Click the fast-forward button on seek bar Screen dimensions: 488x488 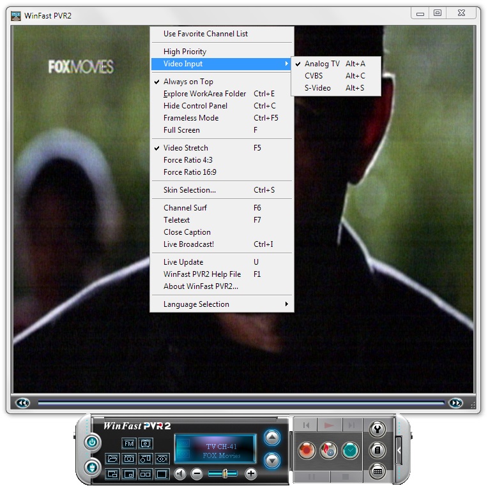(455, 403)
